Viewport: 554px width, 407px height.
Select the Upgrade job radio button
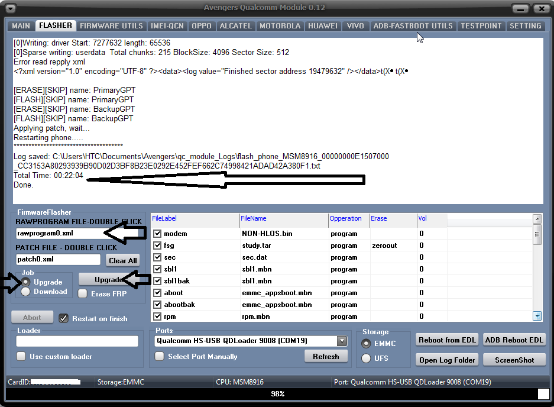point(25,282)
